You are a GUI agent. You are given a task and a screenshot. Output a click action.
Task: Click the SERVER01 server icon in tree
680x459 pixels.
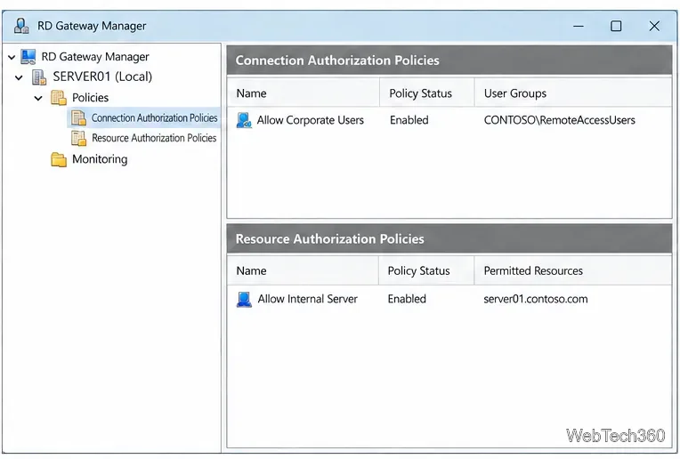[39, 77]
